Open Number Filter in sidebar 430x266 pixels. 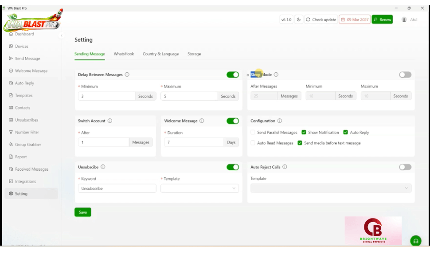27,132
